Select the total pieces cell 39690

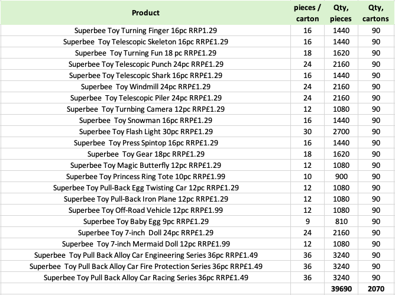click(341, 288)
